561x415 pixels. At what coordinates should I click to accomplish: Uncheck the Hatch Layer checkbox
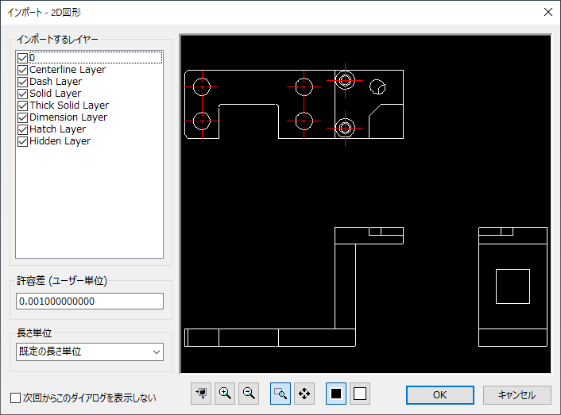point(22,129)
